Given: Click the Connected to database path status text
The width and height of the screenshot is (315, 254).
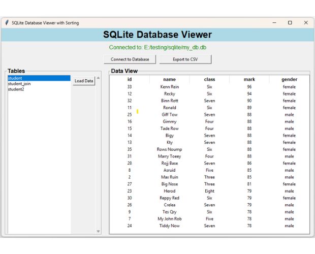Looking at the screenshot, I should click(157, 47).
